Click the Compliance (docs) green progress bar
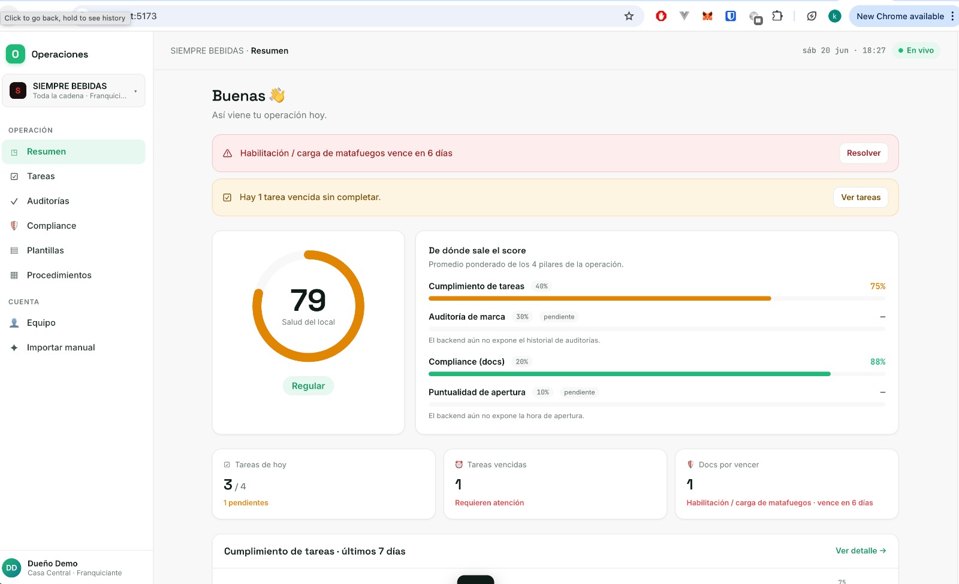959x584 pixels. [x=657, y=374]
